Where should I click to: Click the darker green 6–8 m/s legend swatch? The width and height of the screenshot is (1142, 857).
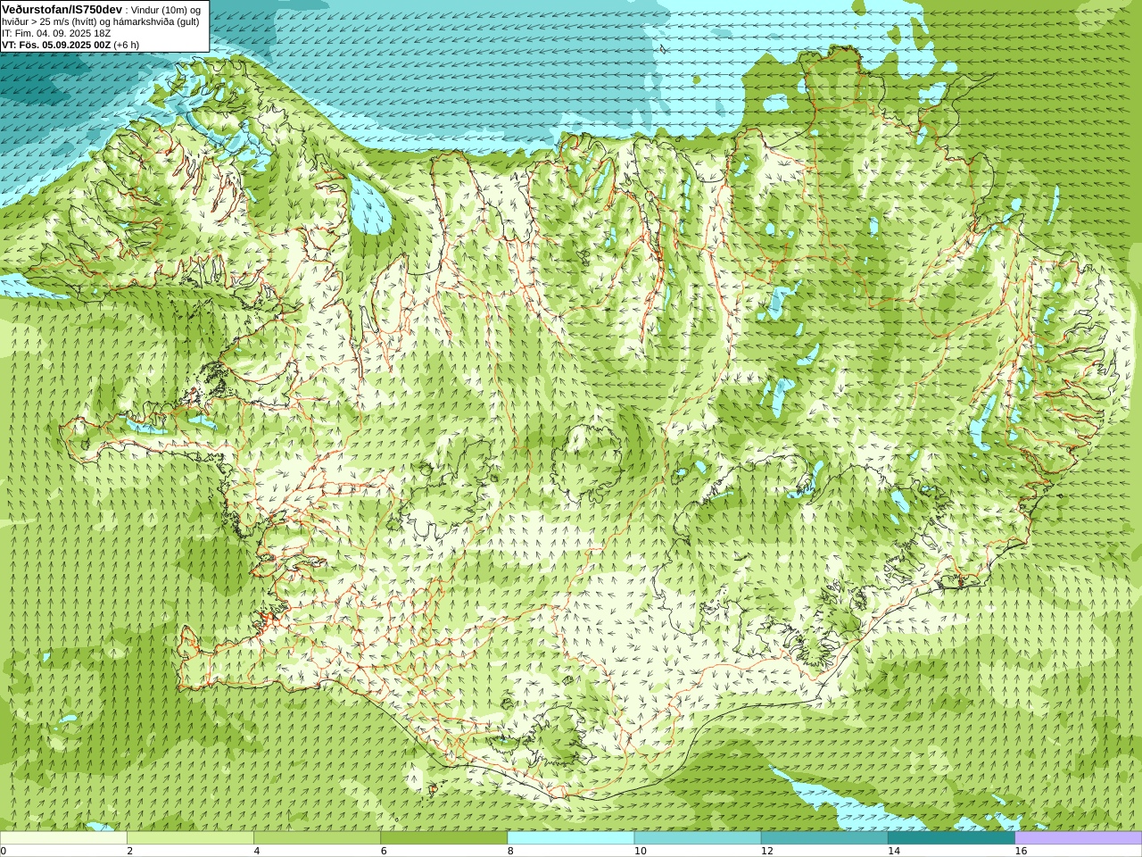444,838
